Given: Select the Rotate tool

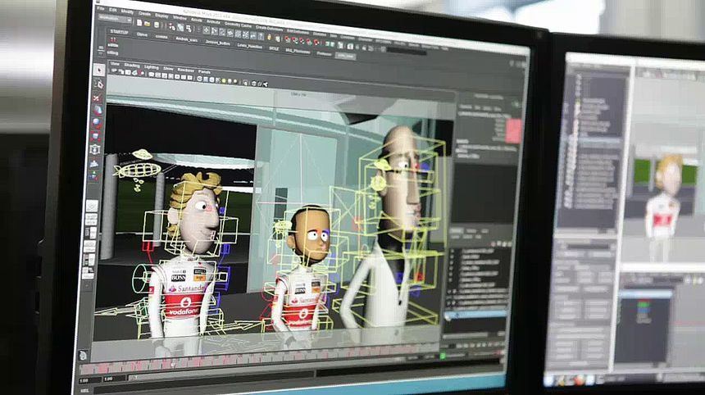Looking at the screenshot, I should click(x=96, y=123).
